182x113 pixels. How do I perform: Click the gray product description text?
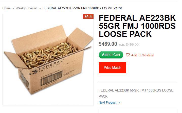pyautogui.click(x=136, y=93)
